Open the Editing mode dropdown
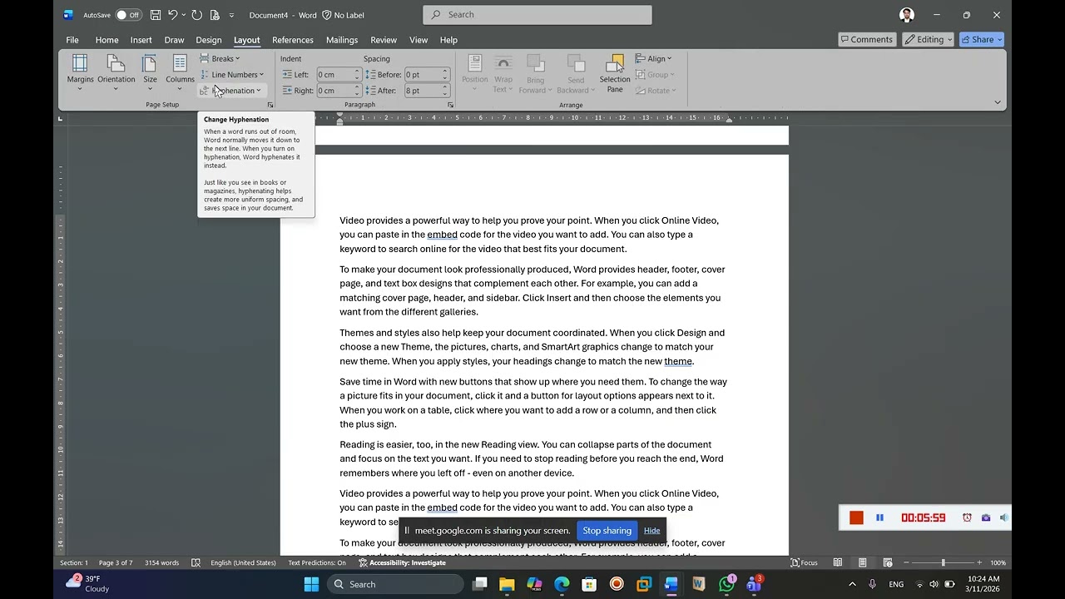 (x=929, y=39)
